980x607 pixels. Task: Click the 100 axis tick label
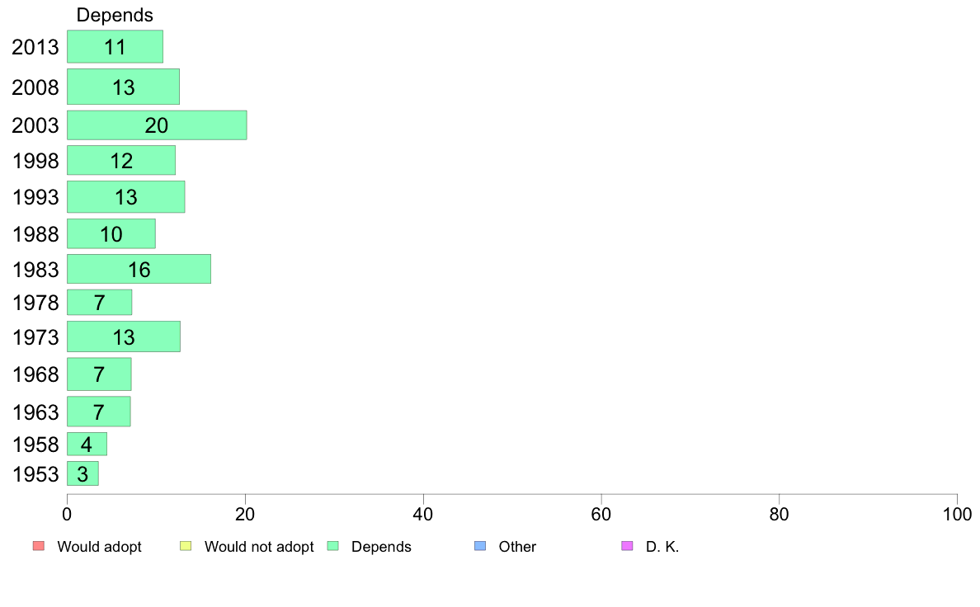tap(957, 515)
